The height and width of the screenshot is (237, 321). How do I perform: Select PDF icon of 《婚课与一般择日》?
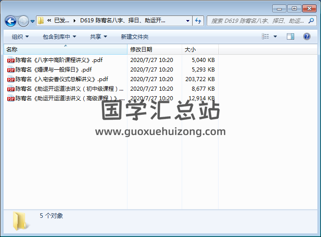pos(11,70)
